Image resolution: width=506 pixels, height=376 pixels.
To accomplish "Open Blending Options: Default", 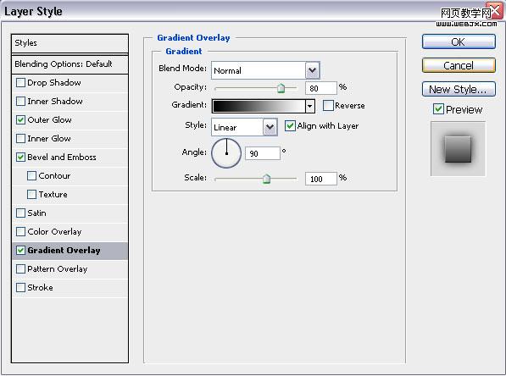I will tap(70, 64).
